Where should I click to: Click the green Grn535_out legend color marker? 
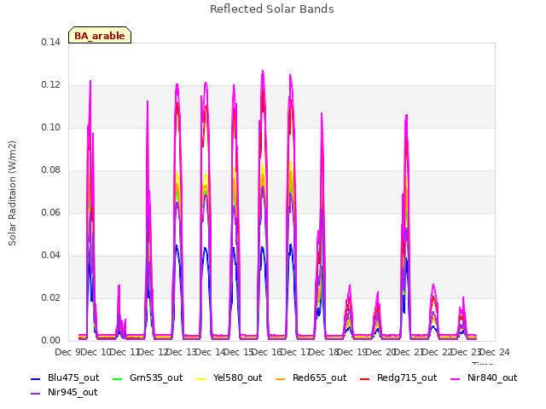(118, 378)
